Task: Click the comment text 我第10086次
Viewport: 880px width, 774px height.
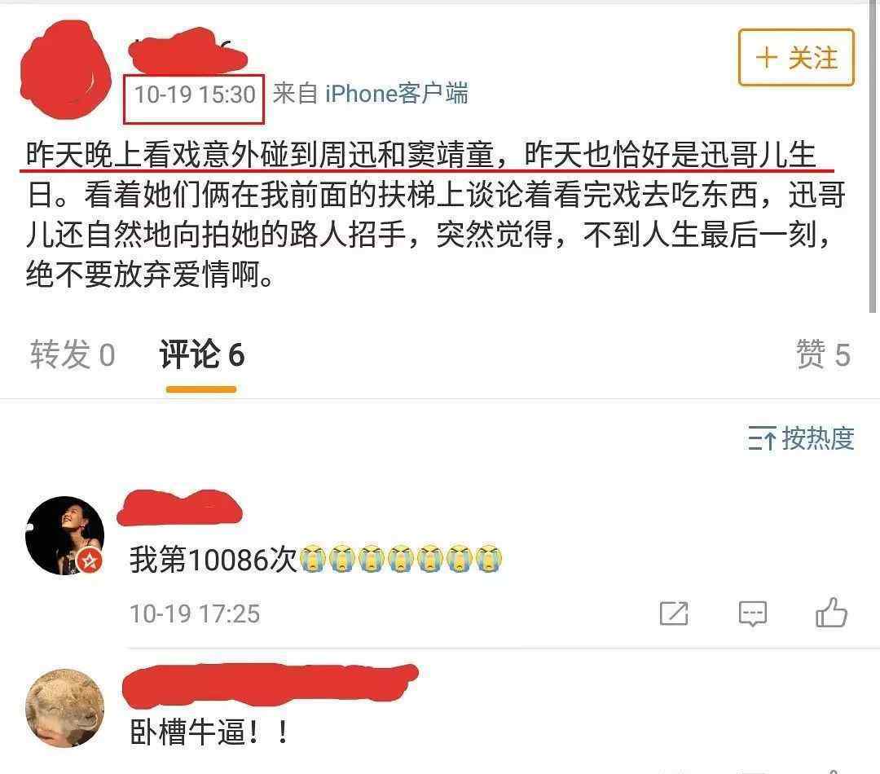Action: coord(213,560)
